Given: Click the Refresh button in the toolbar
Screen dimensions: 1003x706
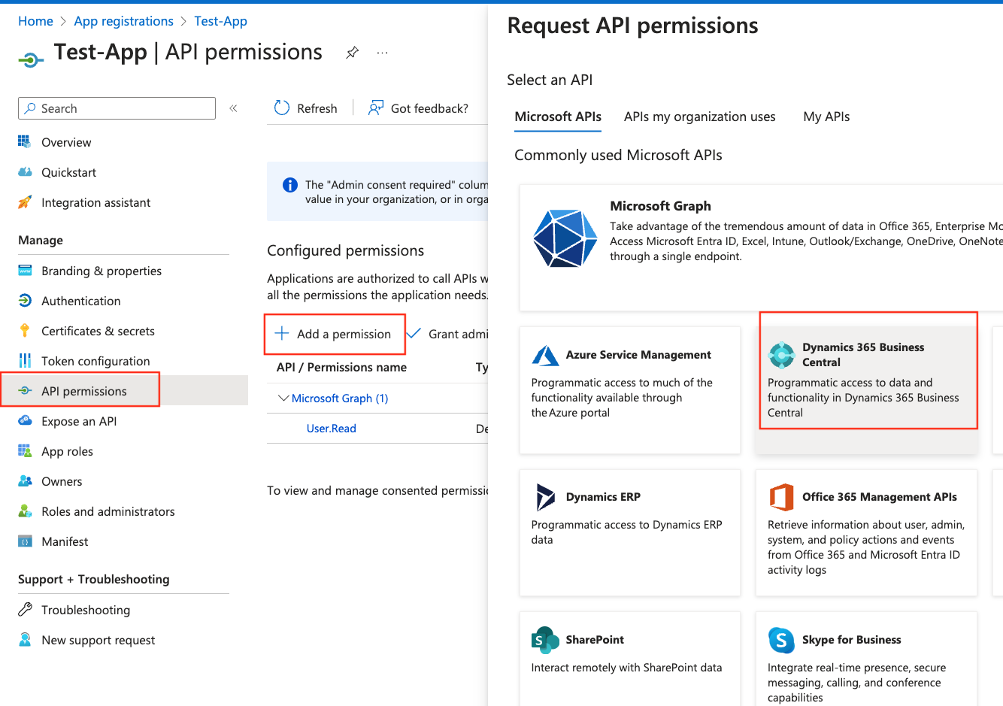Looking at the screenshot, I should point(306,108).
